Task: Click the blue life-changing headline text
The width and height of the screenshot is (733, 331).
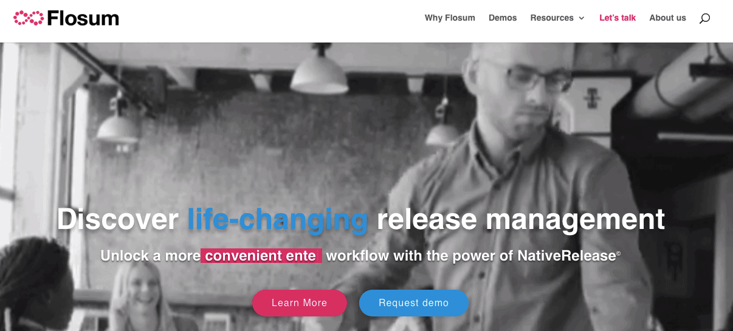Action: point(278,219)
